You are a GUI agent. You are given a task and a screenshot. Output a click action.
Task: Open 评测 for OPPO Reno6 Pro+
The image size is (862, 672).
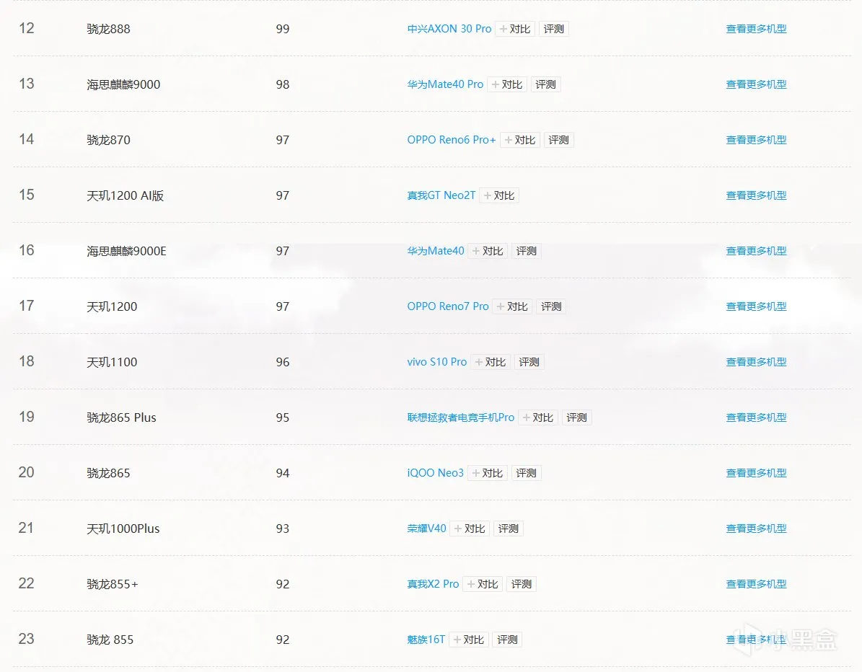558,140
